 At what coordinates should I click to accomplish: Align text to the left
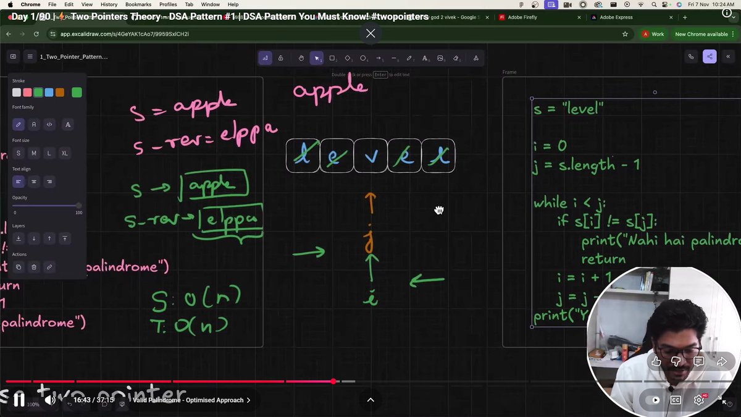coord(19,181)
